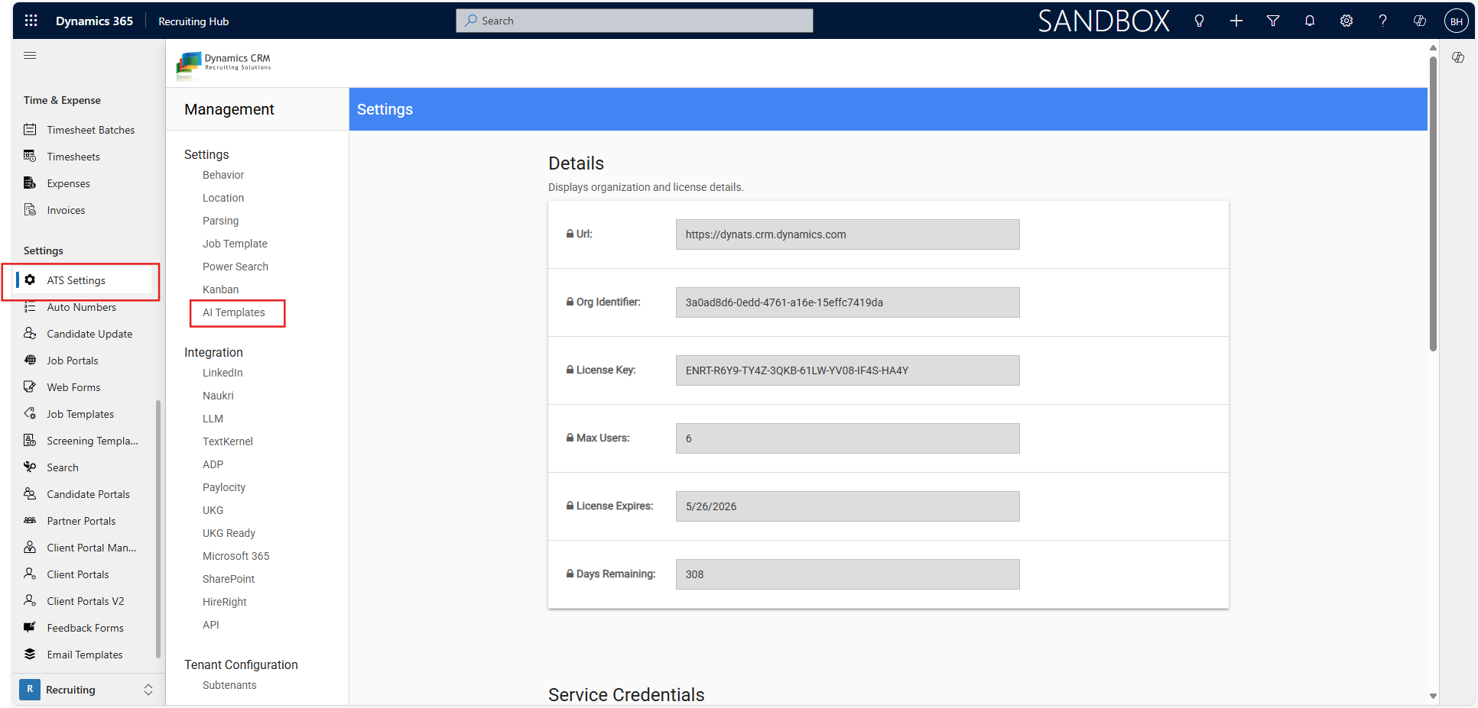This screenshot has height=708, width=1478.
Task: Open UKG Ready integration
Action: 229,533
